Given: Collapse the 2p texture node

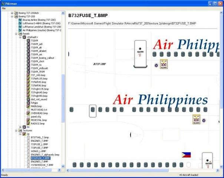Looking at the screenshot, I should 20,134.
